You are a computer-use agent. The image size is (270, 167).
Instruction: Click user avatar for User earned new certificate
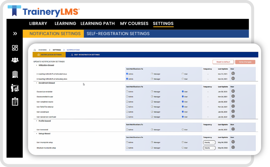pos(233,116)
